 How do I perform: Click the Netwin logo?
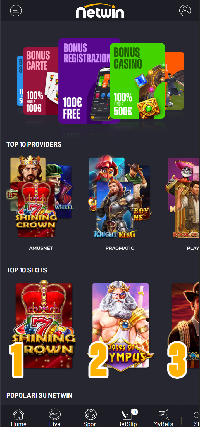[x=100, y=11]
